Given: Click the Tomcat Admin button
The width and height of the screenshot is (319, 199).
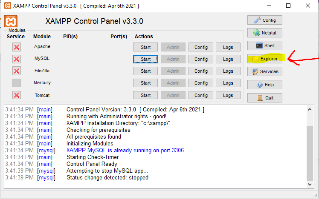Looking at the screenshot, I should [x=173, y=95].
